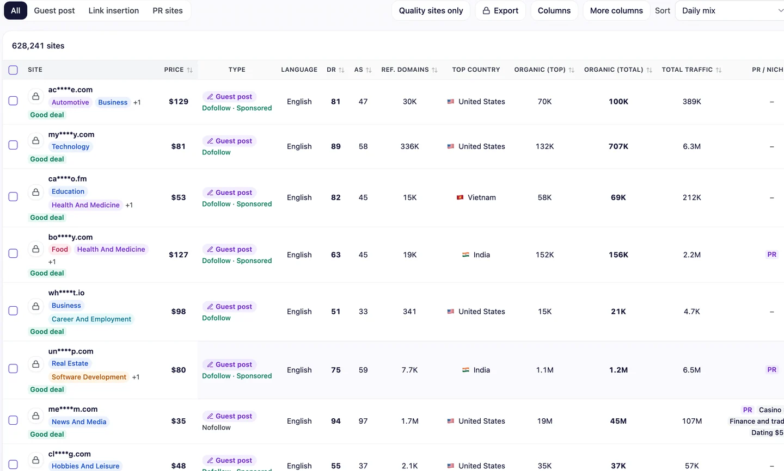
Task: Select the All tab
Action: 16,10
